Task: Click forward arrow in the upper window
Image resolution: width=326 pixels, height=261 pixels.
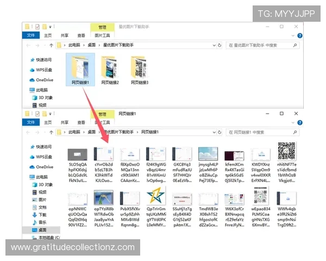Action: [x=37, y=45]
